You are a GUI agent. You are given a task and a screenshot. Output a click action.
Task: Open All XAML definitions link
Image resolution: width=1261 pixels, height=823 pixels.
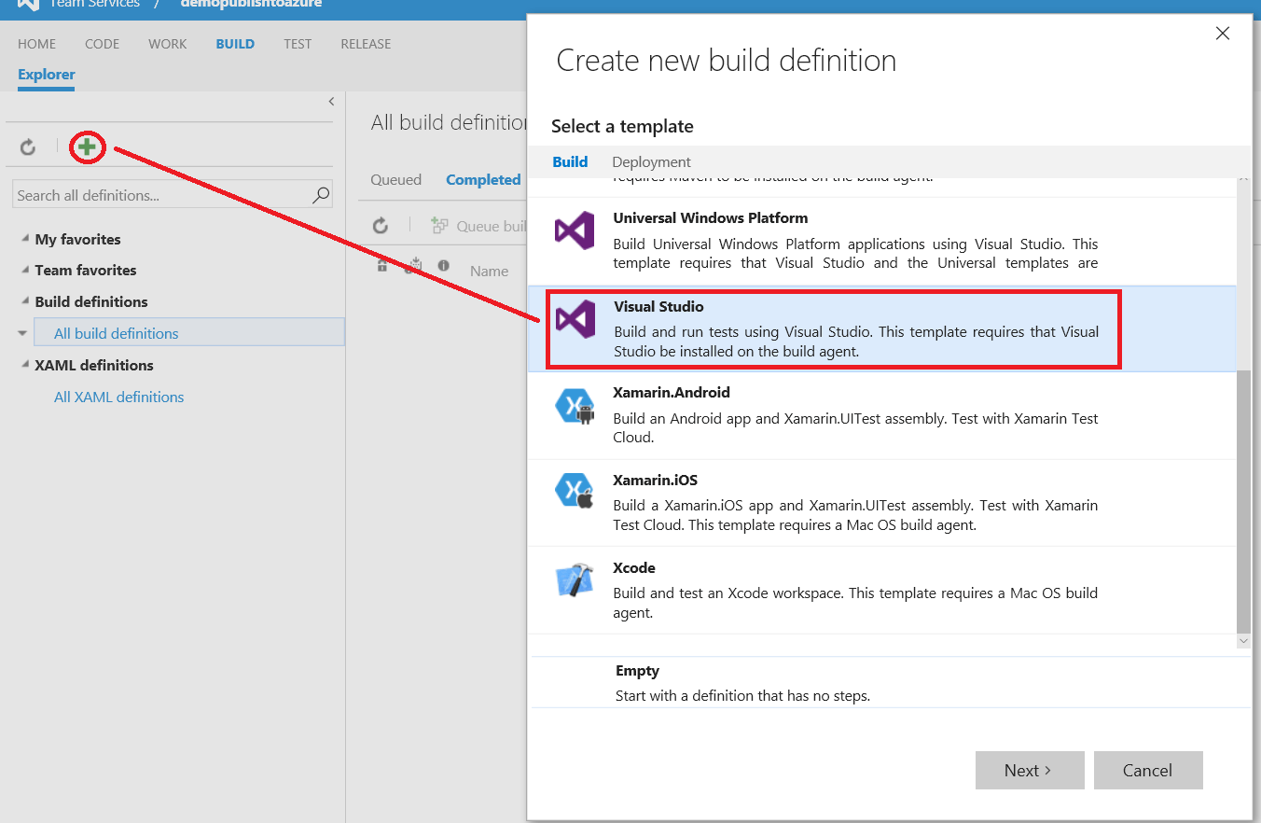tap(118, 397)
